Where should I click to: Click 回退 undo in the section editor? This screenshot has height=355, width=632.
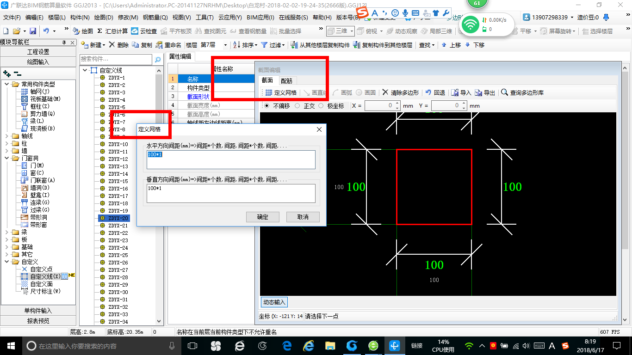(435, 92)
